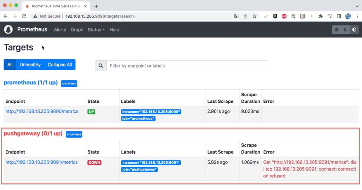Click the instance="192.168.13.205:9091" label badge

pos(151,162)
